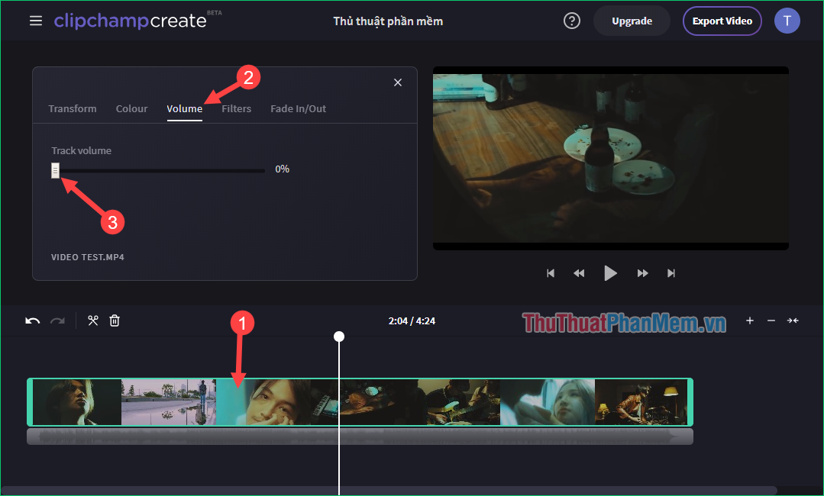Open the hamburger menu beside the Clipchamp logo
824x496 pixels.
35,21
